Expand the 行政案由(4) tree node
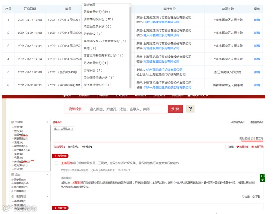The height and width of the screenshot is (214, 274). click(12, 191)
